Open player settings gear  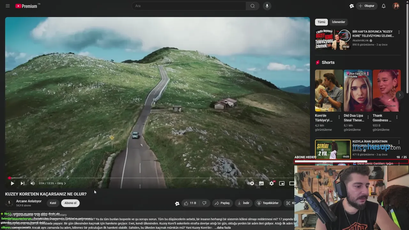tap(272, 183)
